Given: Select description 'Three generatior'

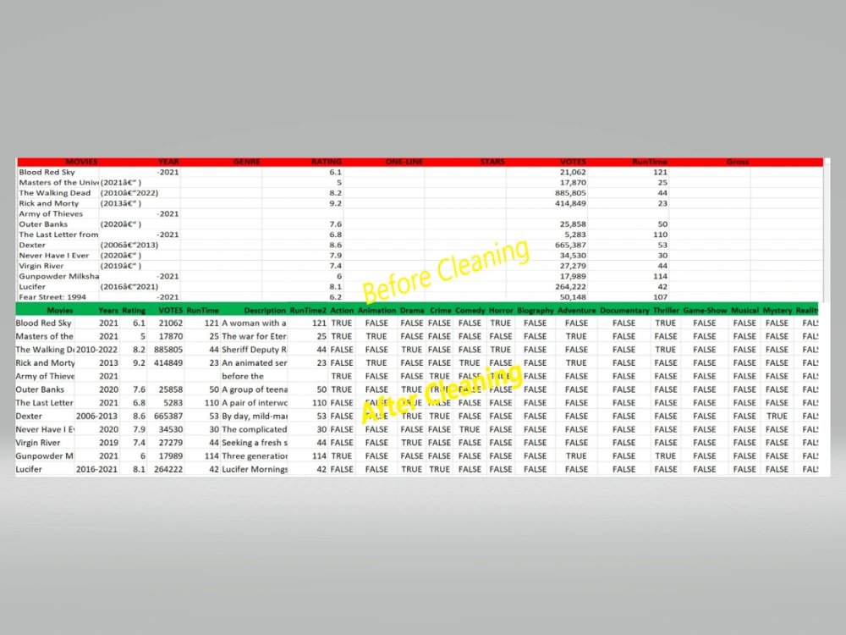Looking at the screenshot, I should point(254,456).
